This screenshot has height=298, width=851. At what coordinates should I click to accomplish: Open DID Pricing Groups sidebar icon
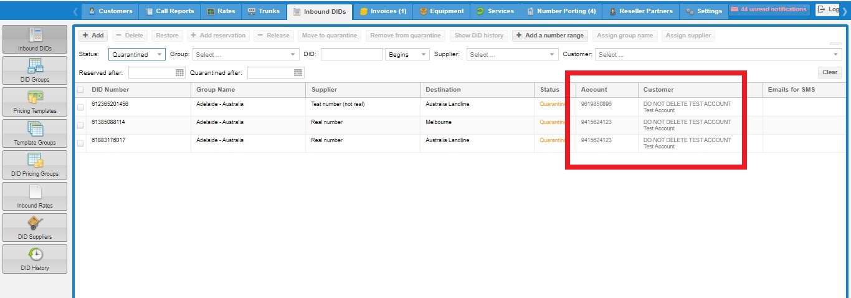click(x=35, y=161)
